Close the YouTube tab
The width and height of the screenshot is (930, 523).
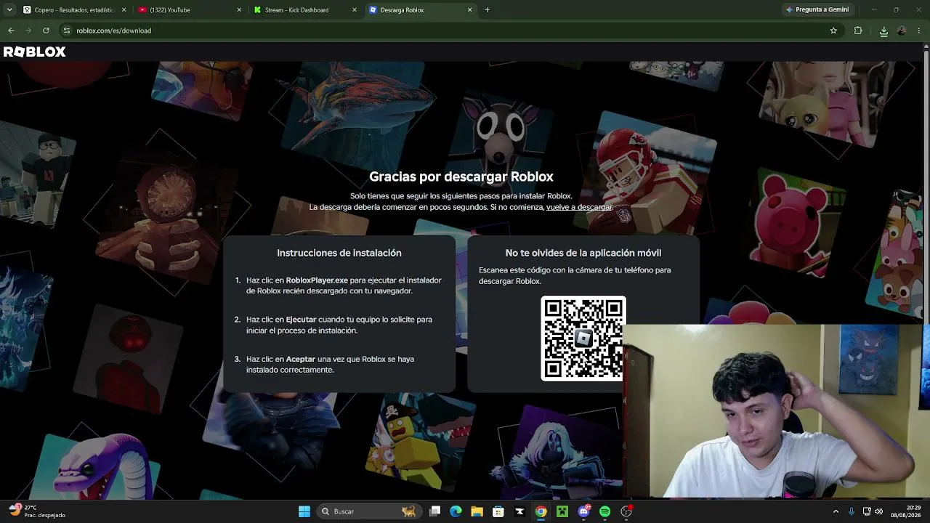[x=240, y=10]
